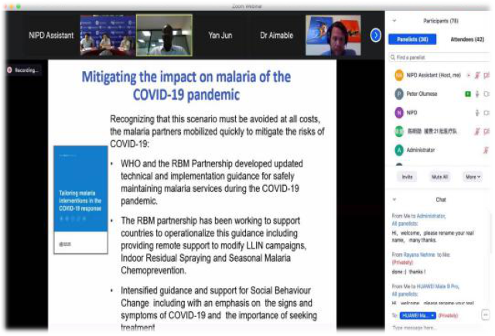Toggle NIPD participant's video camera icon
Screen dimensions: 495x336
coord(487,112)
